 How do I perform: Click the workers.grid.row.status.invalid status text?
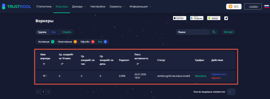[x=173, y=76]
